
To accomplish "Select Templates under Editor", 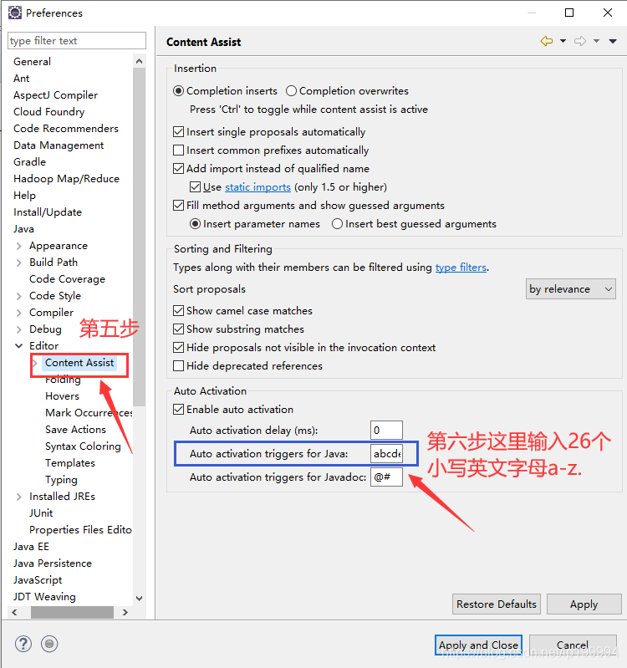I will point(70,463).
